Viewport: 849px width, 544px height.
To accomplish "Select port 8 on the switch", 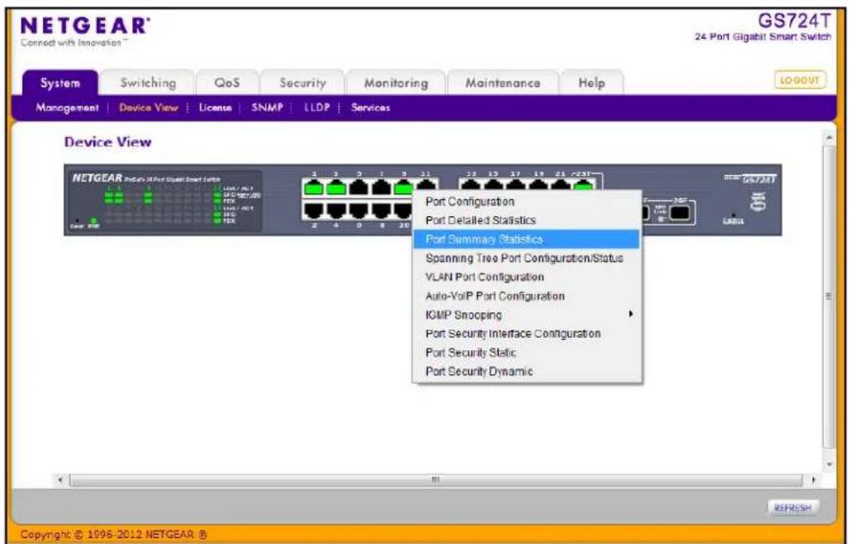I will pyautogui.click(x=382, y=209).
